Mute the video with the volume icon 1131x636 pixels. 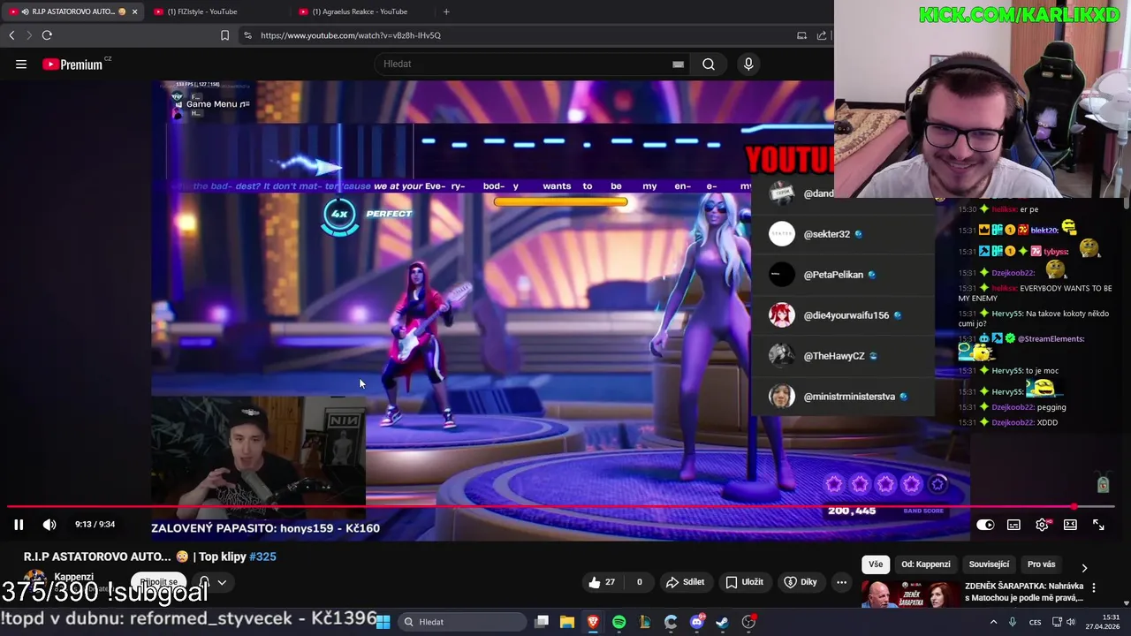pyautogui.click(x=49, y=525)
